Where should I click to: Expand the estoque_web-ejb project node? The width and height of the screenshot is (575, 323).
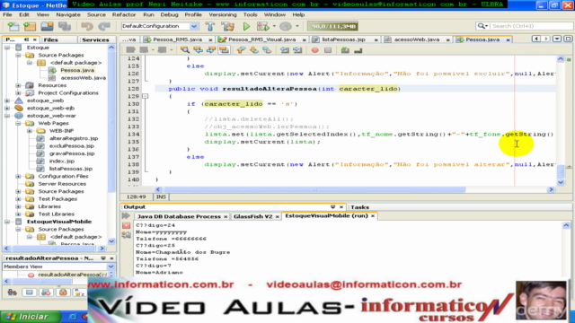coord(7,108)
